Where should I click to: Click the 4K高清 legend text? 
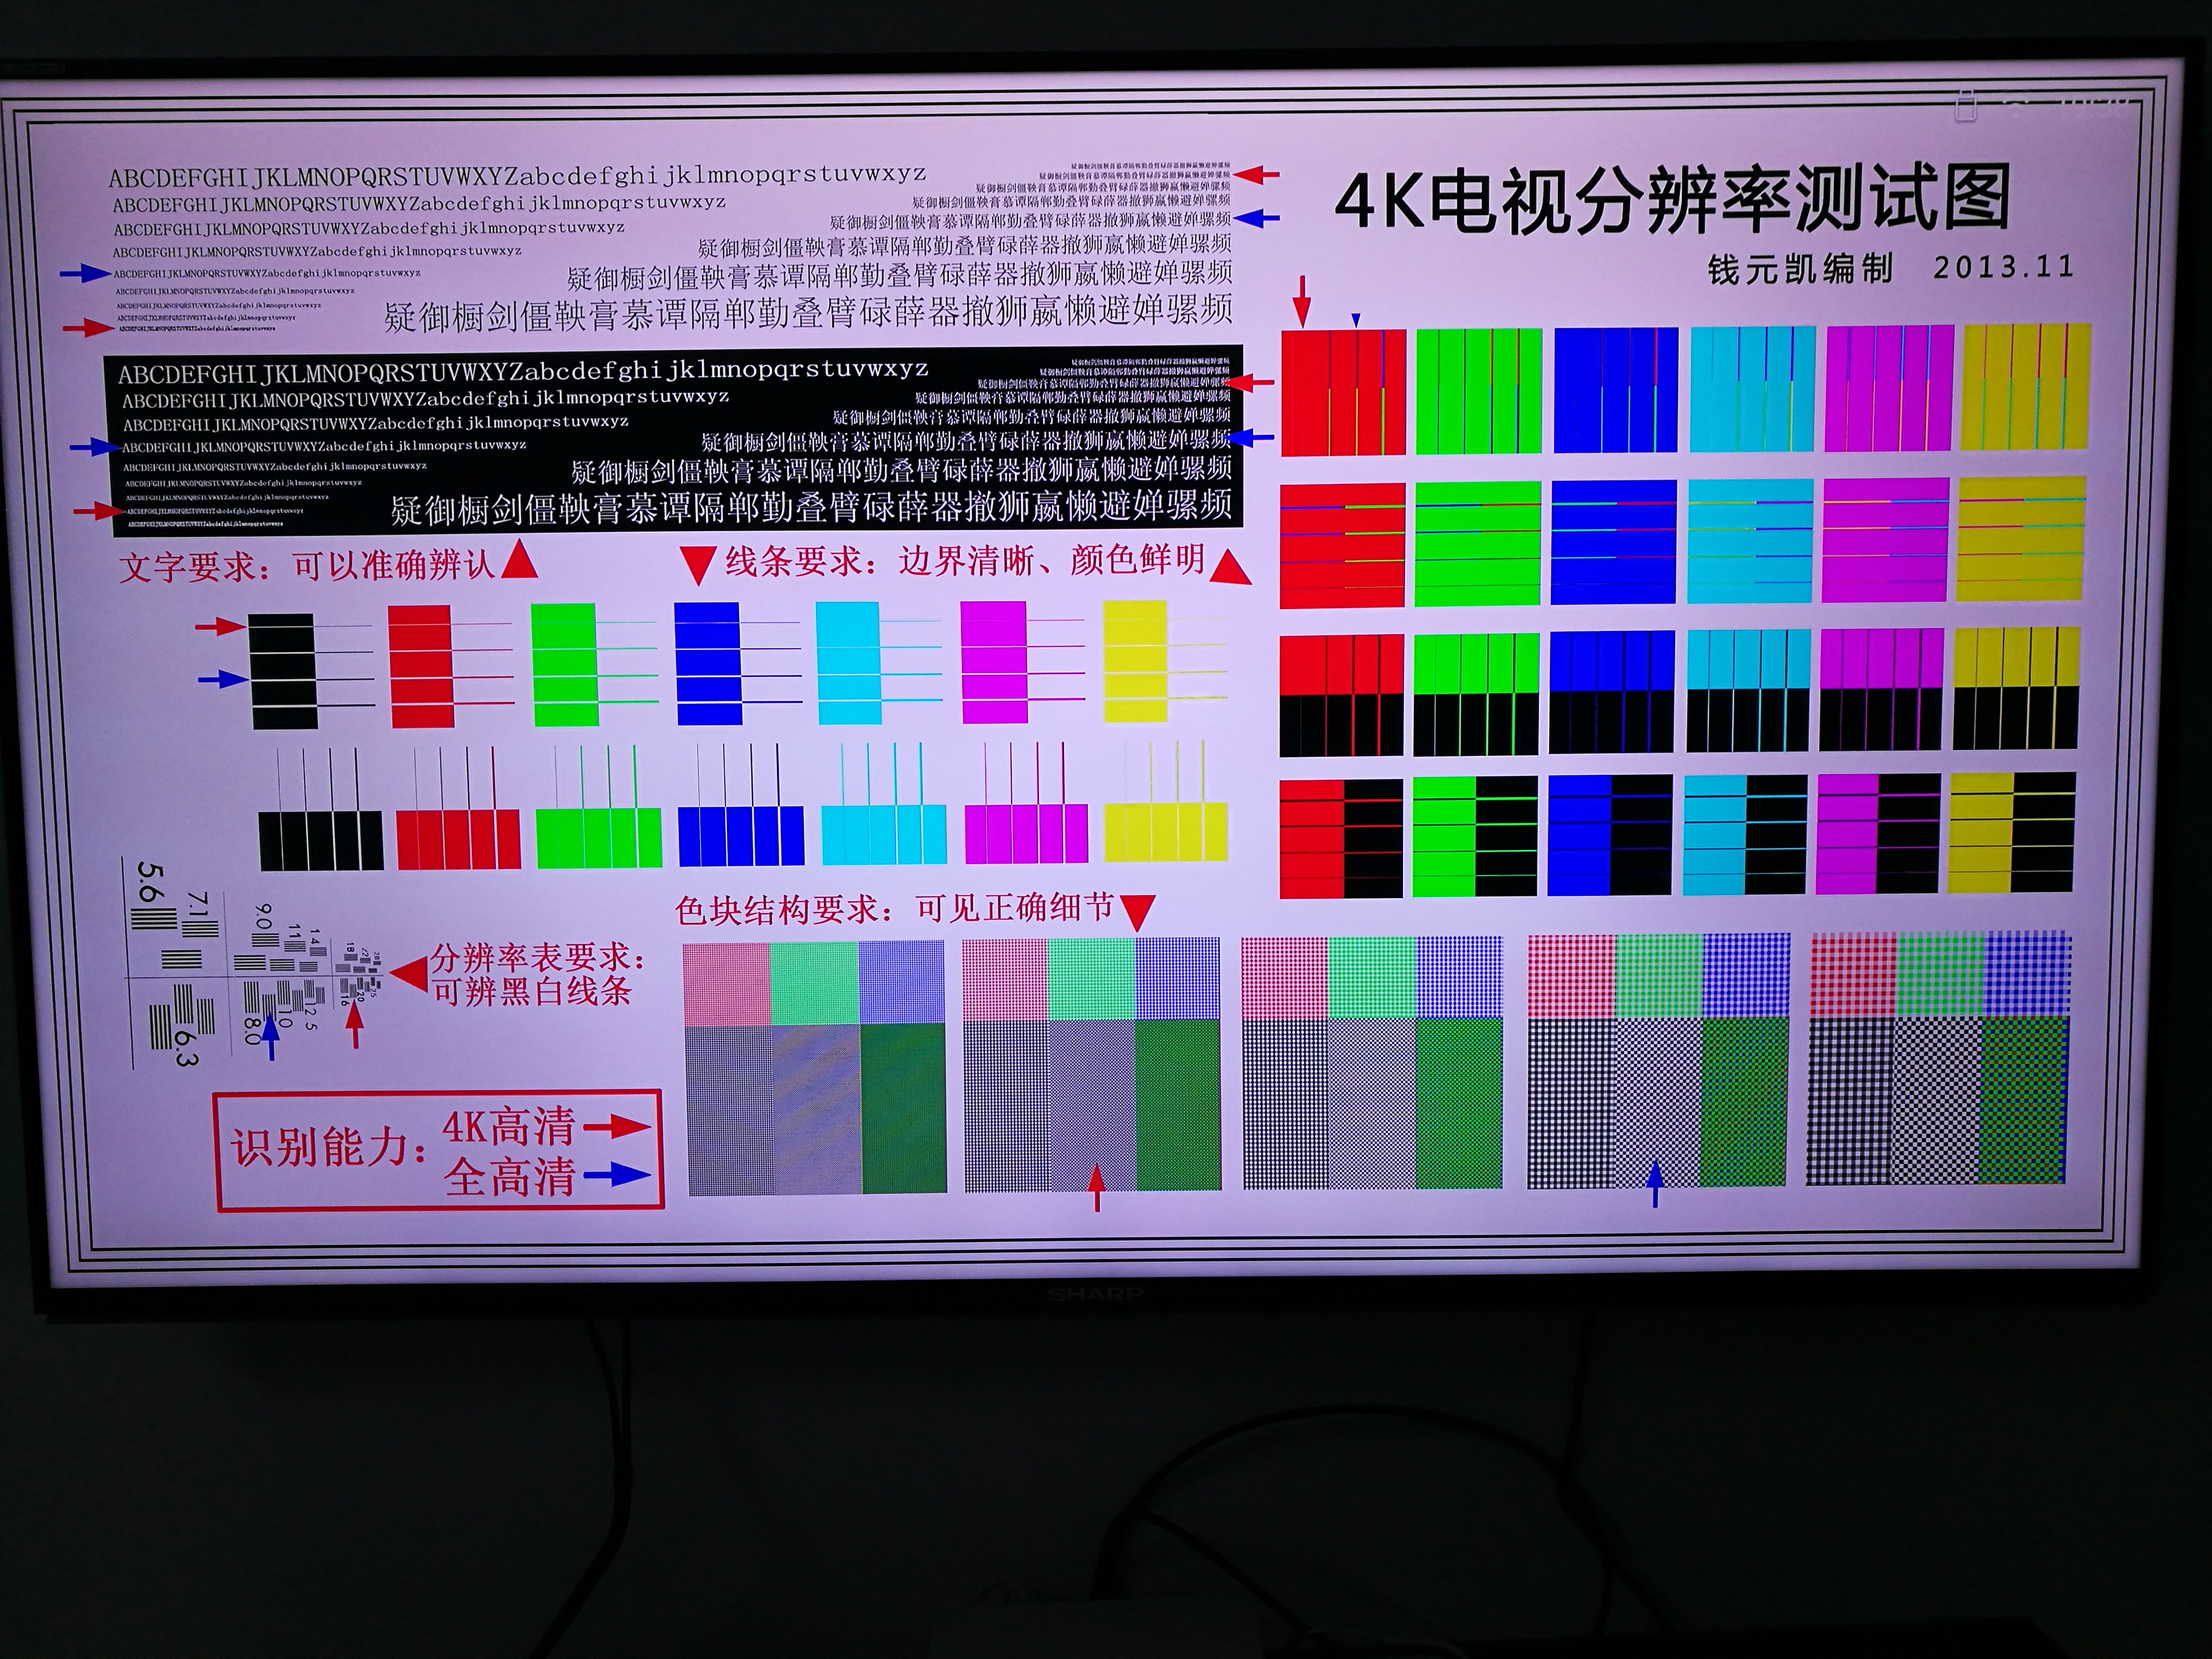pyautogui.click(x=509, y=1127)
